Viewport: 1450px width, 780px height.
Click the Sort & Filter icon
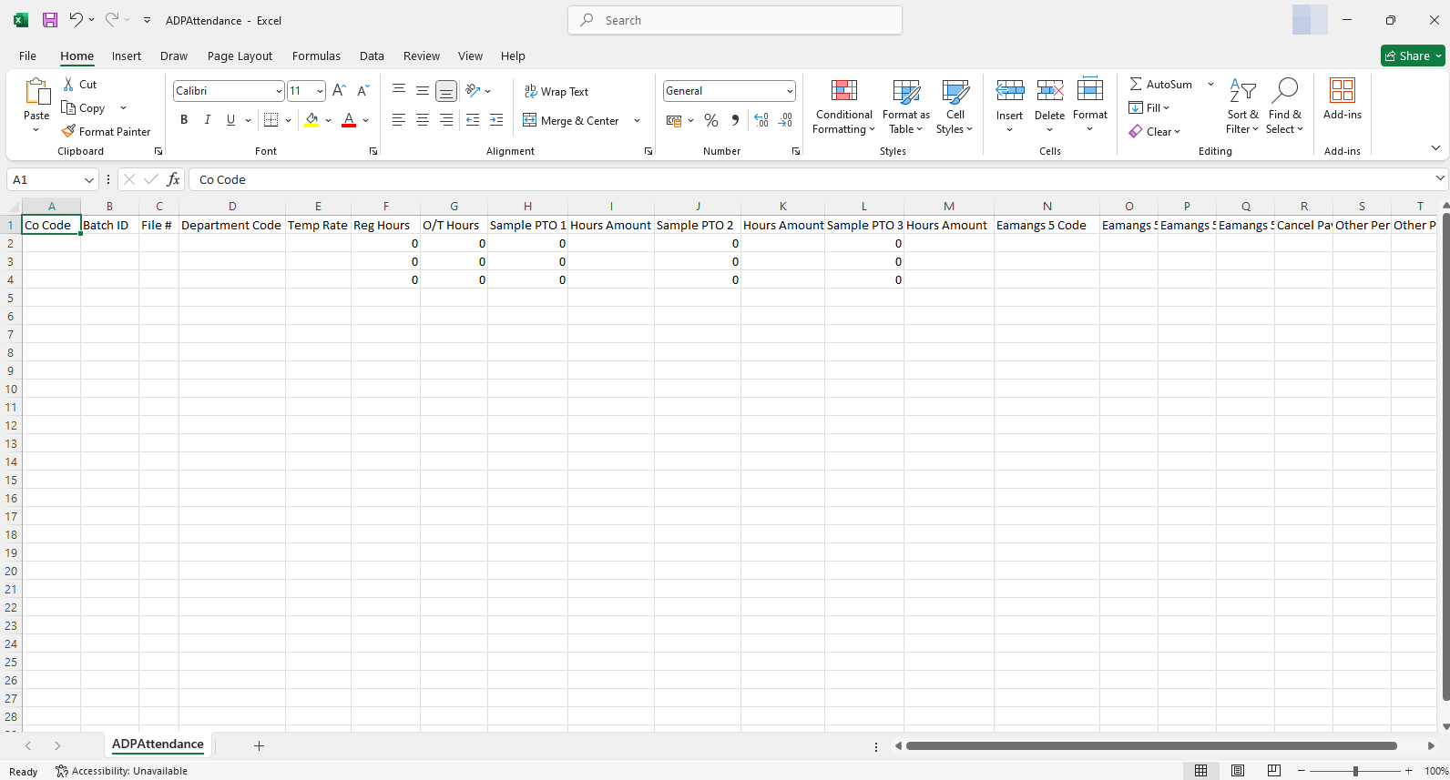coord(1242,91)
